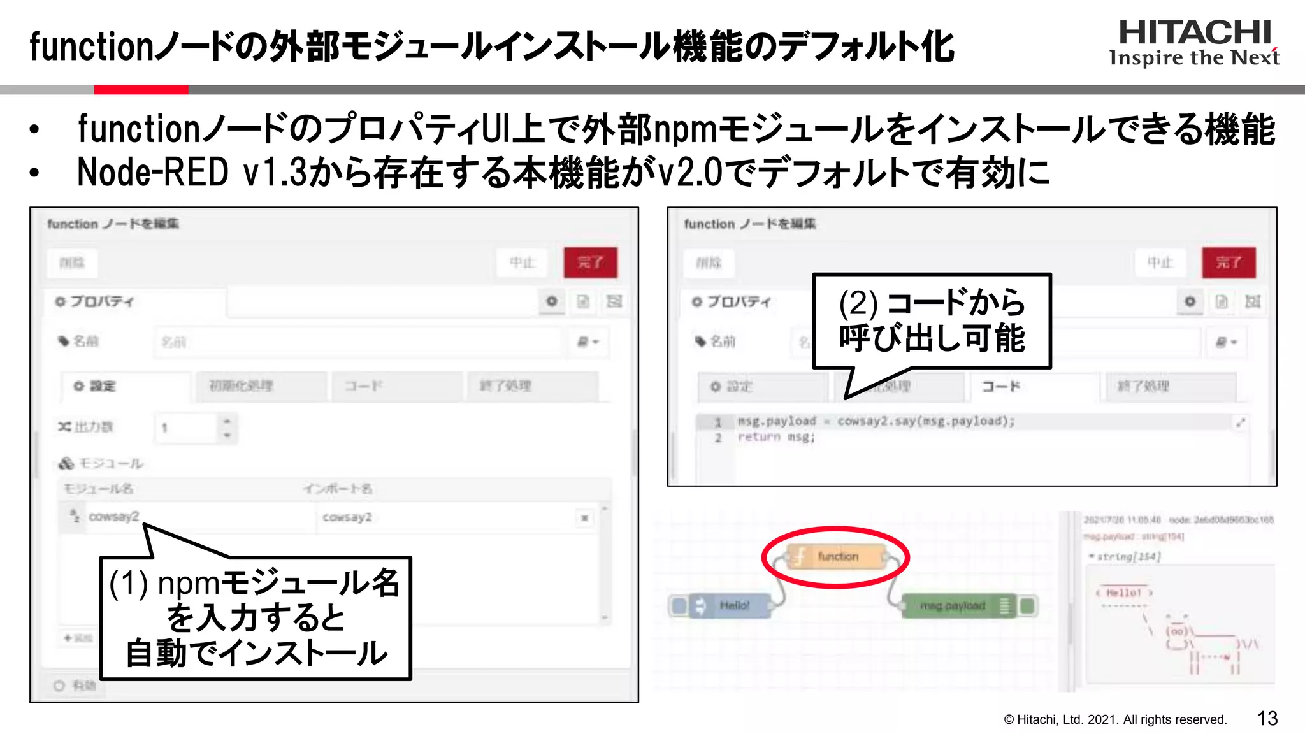The height and width of the screenshot is (734, 1305).
Task: Remove the cowsay2 module row with x
Action: click(x=584, y=517)
